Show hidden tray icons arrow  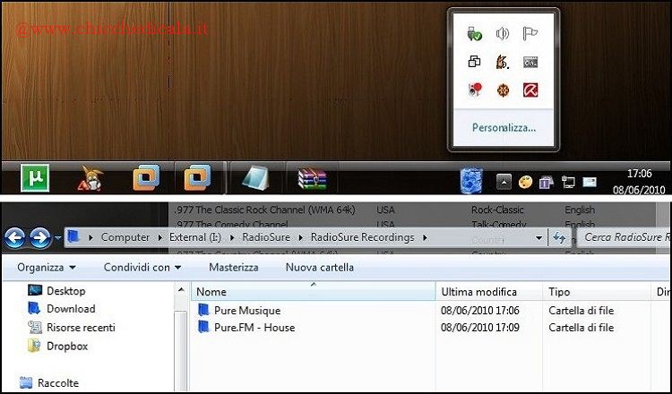pos(504,182)
